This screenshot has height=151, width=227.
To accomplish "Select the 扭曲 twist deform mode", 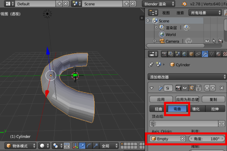I will tap(159, 109).
